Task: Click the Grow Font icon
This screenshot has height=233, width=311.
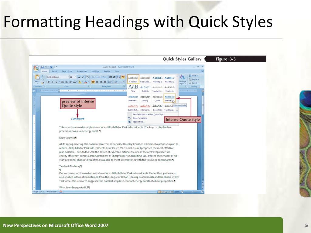Action: tap(79, 77)
